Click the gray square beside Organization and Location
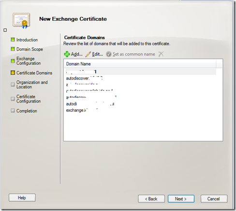 [x=13, y=85]
